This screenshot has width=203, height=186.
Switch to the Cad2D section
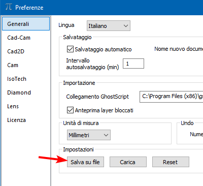click(x=26, y=51)
